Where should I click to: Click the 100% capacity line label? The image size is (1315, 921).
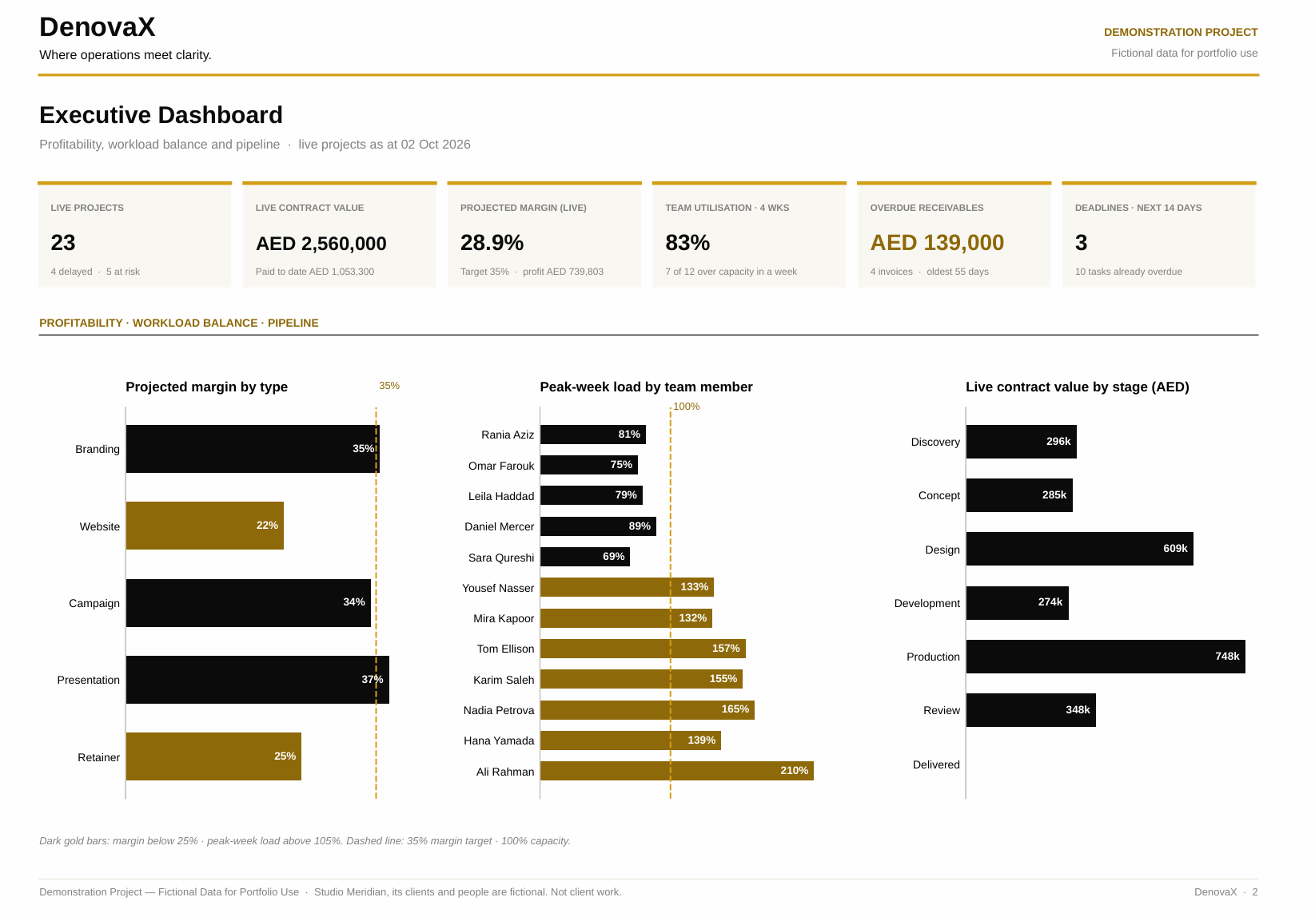687,407
